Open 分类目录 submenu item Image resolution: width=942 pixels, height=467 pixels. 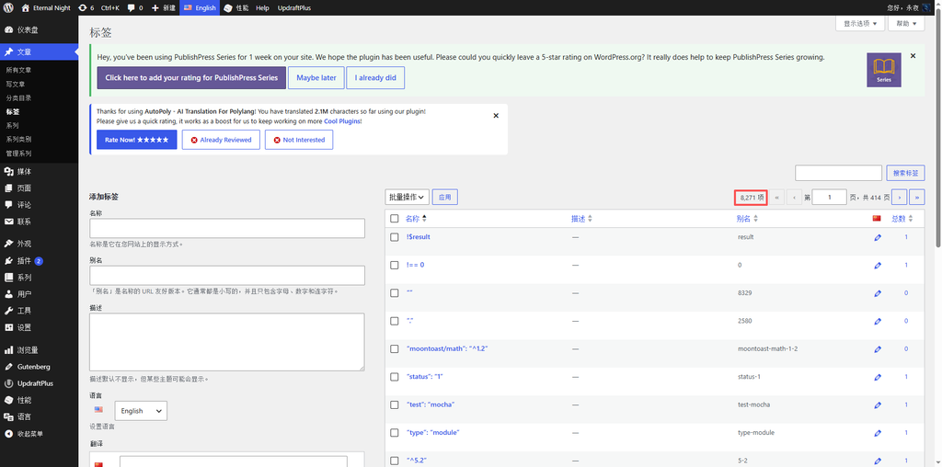click(18, 97)
